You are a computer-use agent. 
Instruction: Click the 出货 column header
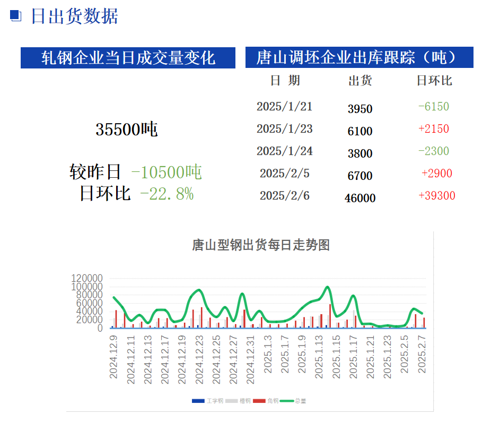click(360, 81)
